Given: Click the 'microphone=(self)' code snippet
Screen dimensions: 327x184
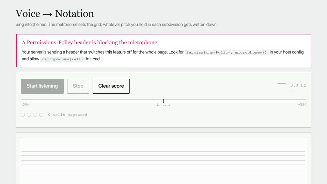Looking at the screenshot, I should 62,59.
